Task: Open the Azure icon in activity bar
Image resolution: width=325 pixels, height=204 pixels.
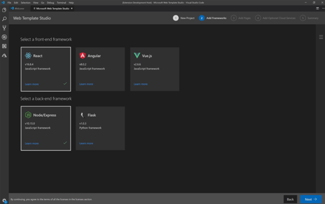Action: pyautogui.click(x=4, y=55)
